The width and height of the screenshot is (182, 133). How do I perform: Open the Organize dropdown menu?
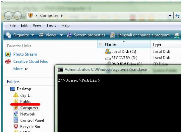point(20,35)
